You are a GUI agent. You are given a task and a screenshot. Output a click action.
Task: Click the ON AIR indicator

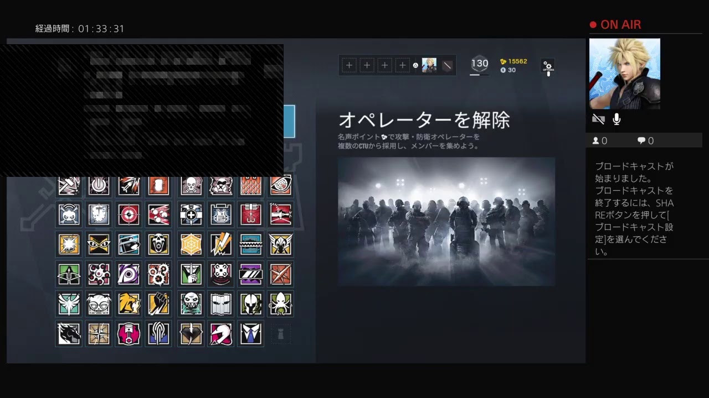pyautogui.click(x=615, y=25)
